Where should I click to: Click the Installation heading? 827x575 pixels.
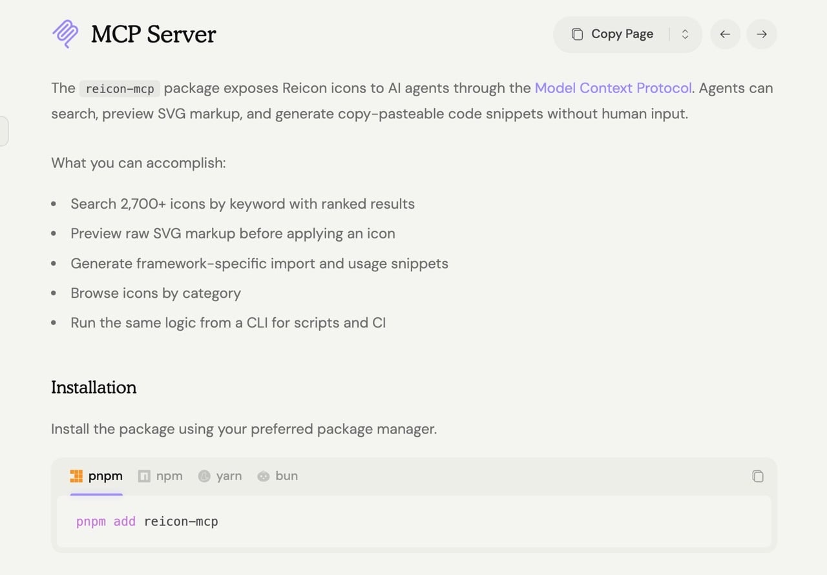(x=94, y=388)
